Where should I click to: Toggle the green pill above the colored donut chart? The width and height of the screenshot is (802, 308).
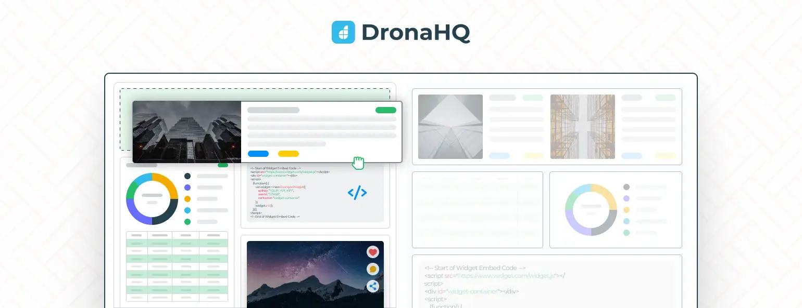223,165
